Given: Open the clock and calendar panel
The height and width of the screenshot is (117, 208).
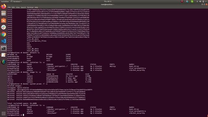Looking at the screenshot, I should click(x=108, y=1).
